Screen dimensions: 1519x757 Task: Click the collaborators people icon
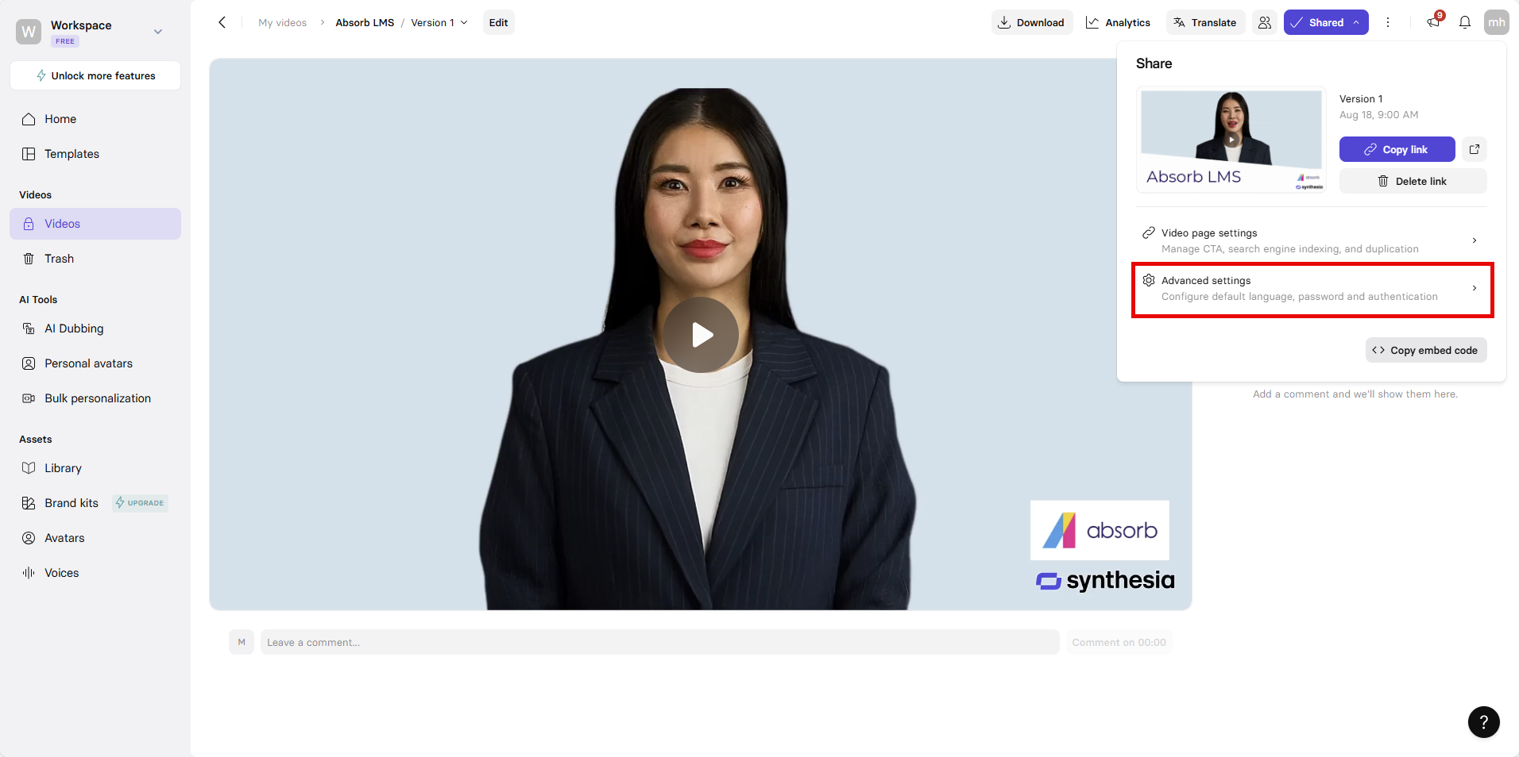pyautogui.click(x=1265, y=22)
